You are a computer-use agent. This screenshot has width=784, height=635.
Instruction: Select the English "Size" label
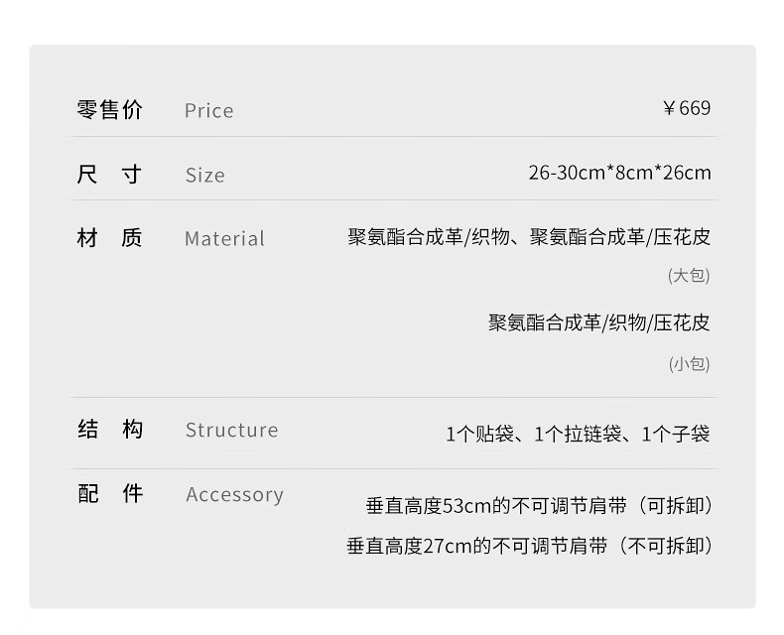pos(204,176)
